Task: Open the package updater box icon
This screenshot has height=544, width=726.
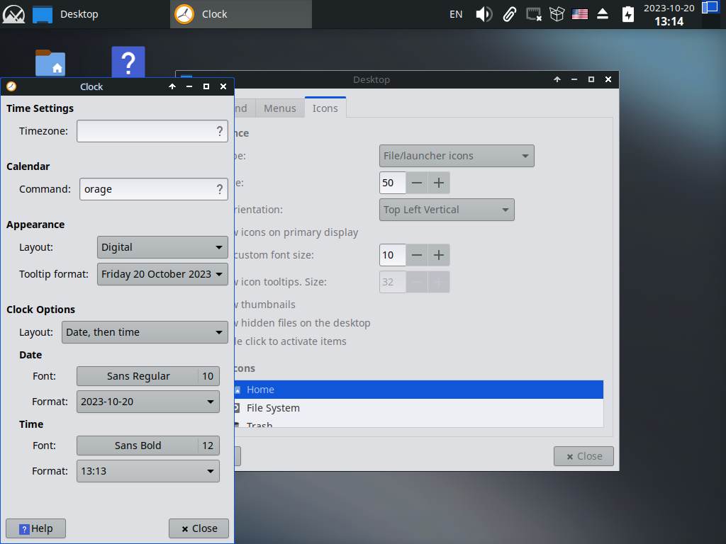Action: click(557, 14)
